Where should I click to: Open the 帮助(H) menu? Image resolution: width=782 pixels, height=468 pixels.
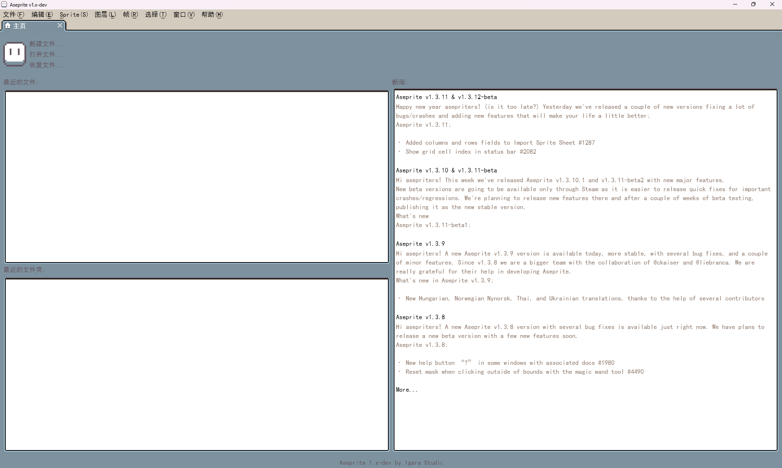pyautogui.click(x=212, y=15)
